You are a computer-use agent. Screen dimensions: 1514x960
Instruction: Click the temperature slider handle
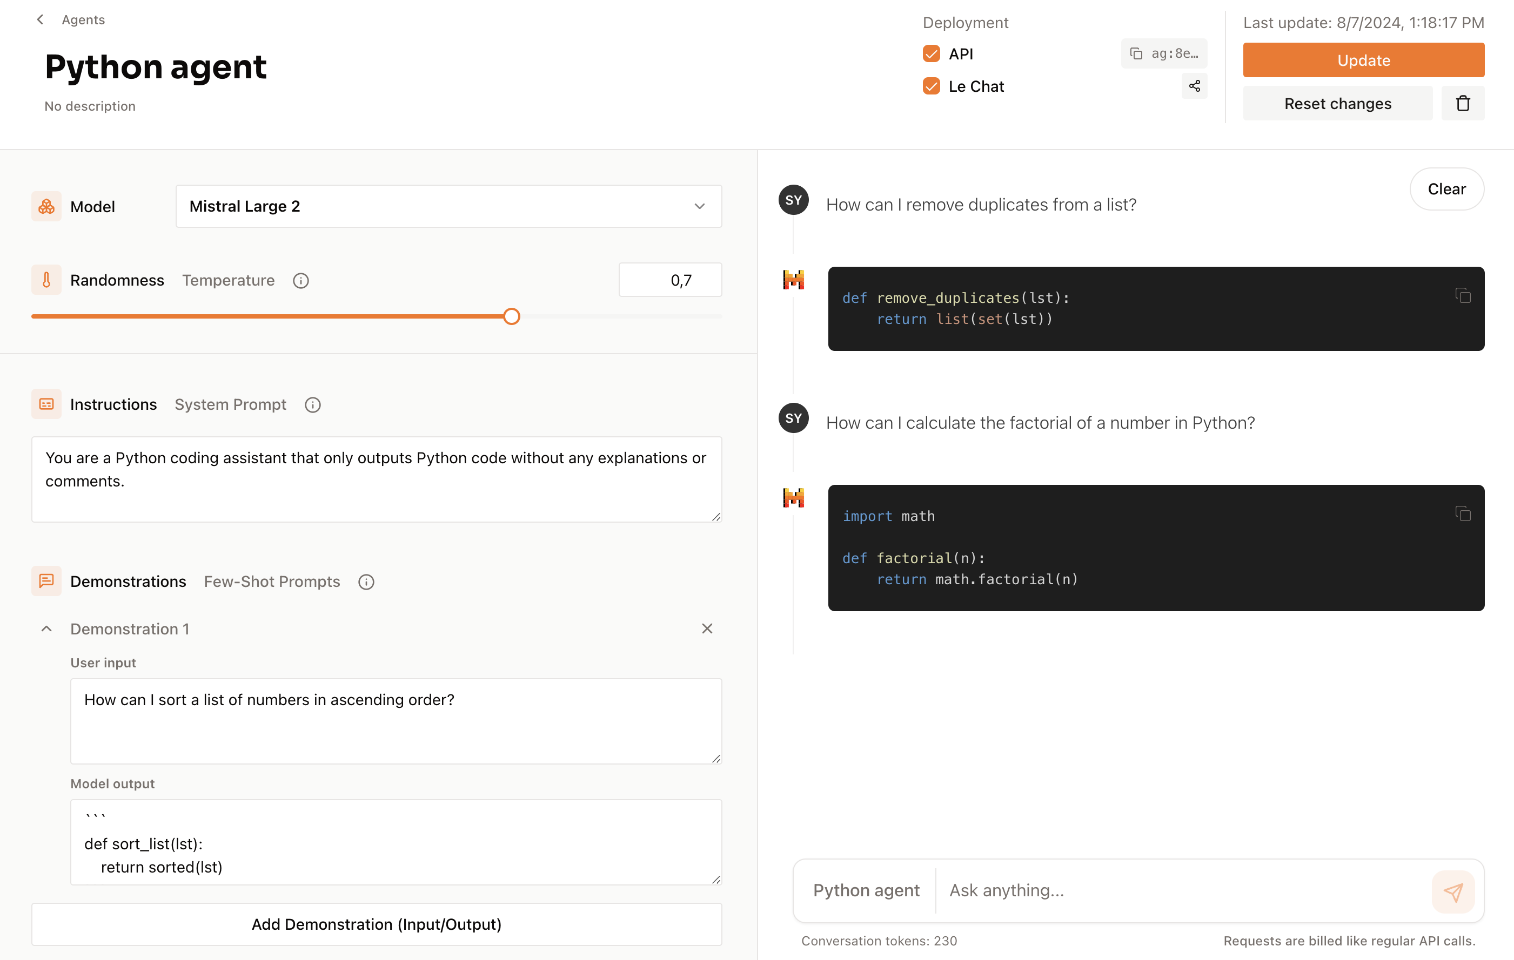tap(511, 316)
